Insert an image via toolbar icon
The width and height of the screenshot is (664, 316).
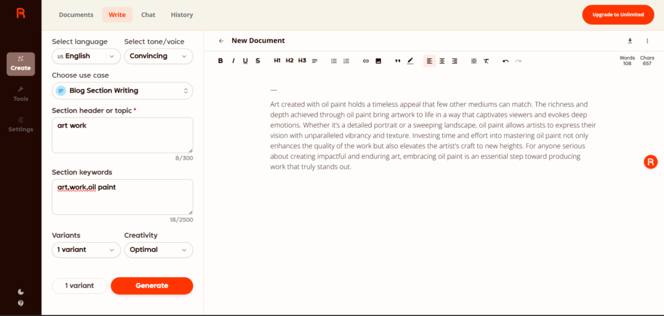tap(378, 61)
